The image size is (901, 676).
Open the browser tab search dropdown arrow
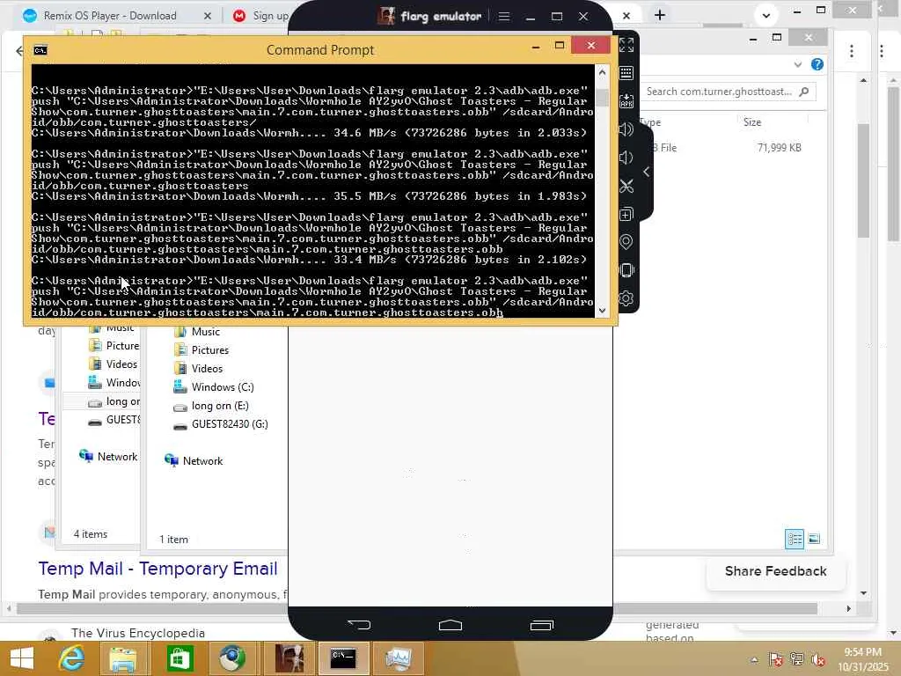(766, 16)
